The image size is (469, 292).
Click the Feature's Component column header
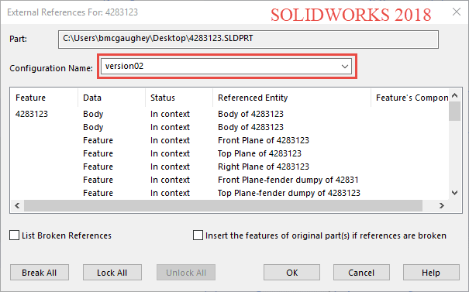pos(410,98)
